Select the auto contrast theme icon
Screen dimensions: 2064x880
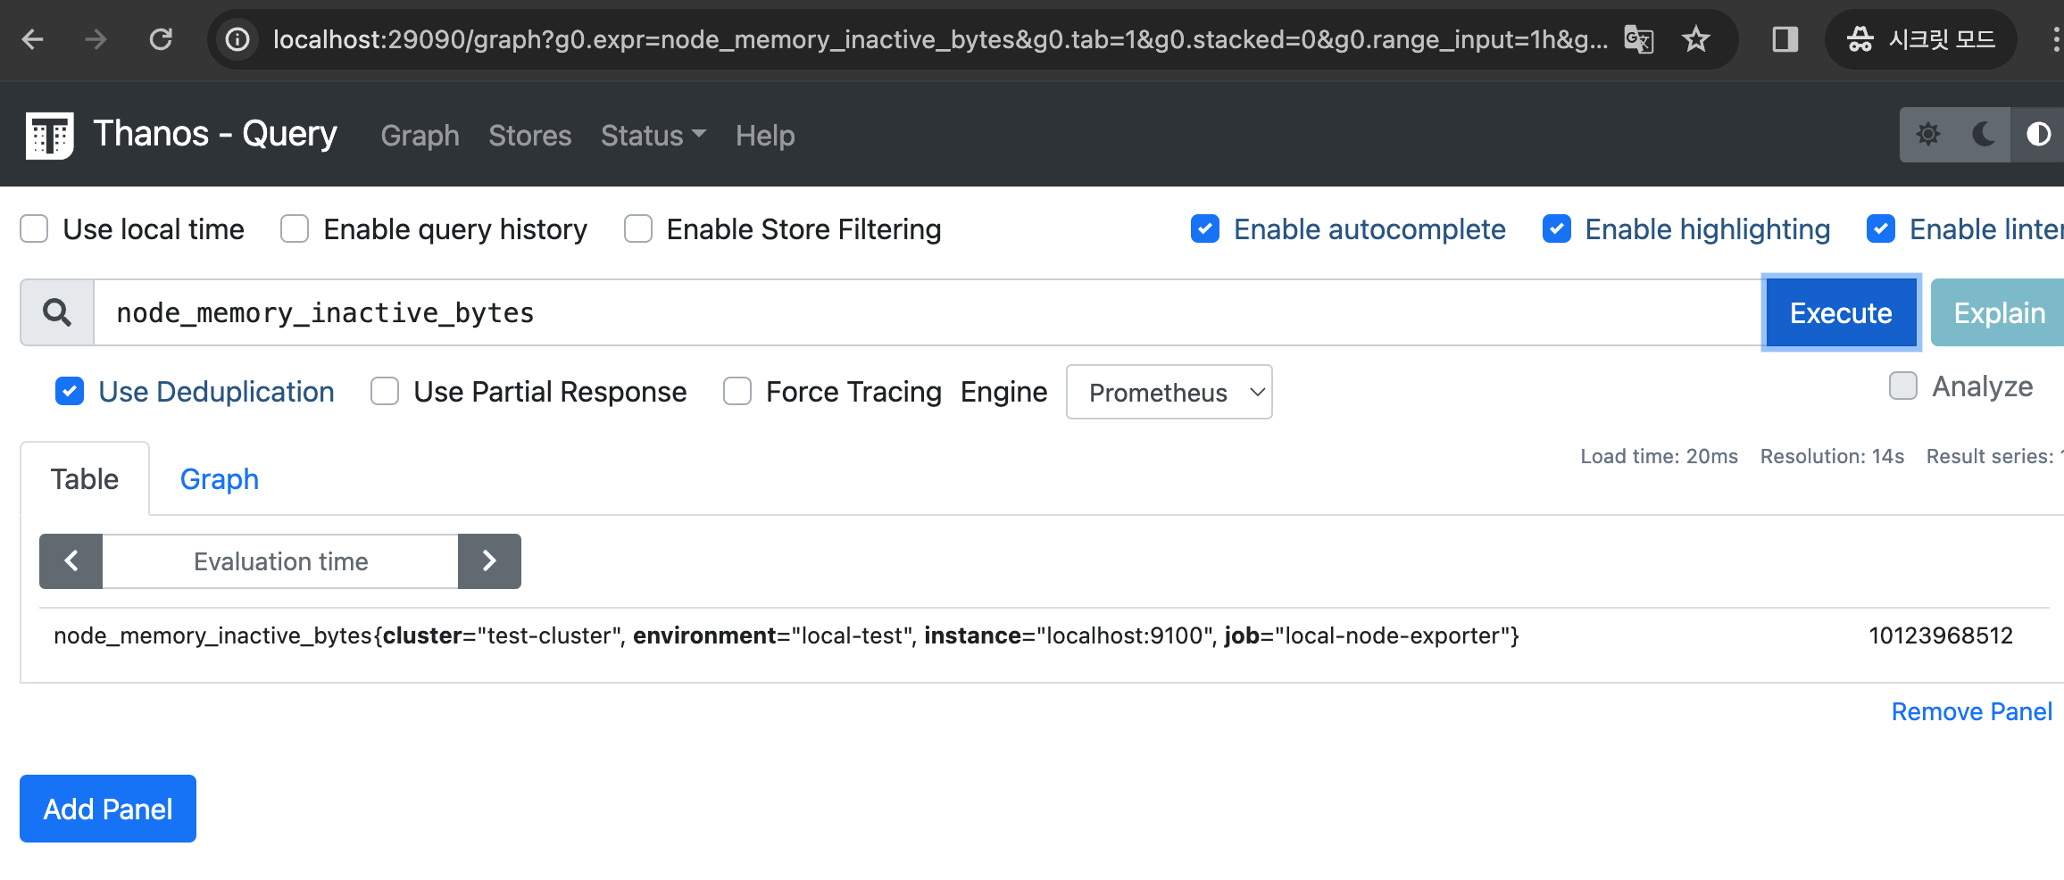tap(2038, 135)
